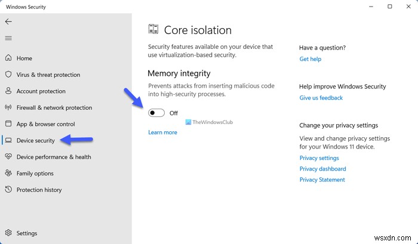Click the Family options people icon
This screenshot has height=244, width=418.
click(x=8, y=174)
